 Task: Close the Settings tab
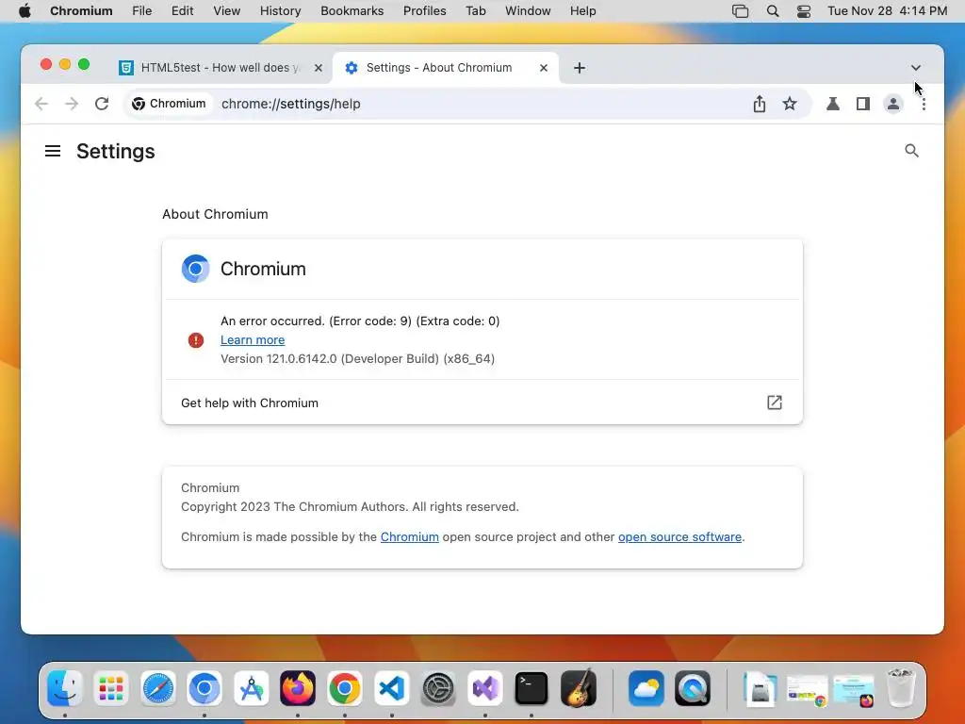[x=544, y=68]
